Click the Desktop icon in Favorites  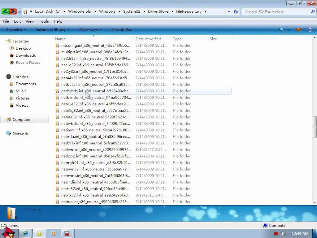pyautogui.click(x=12, y=48)
